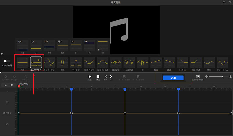Click the 00:00:00.00 timecode display

[x=23, y=84]
